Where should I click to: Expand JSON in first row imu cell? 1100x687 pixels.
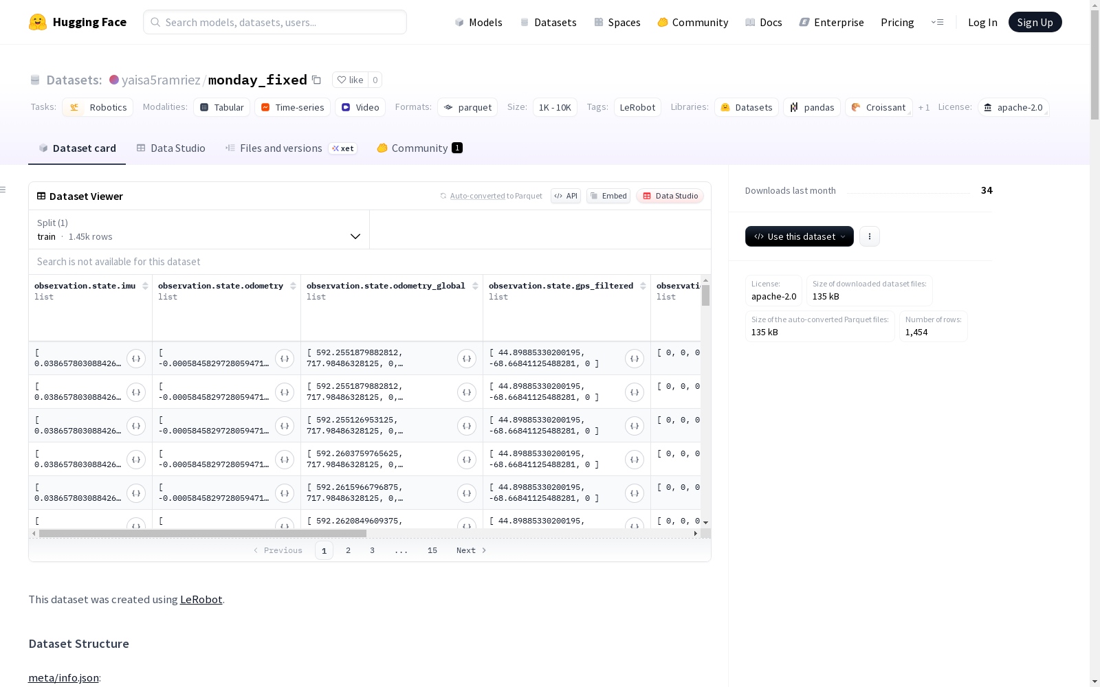point(136,359)
